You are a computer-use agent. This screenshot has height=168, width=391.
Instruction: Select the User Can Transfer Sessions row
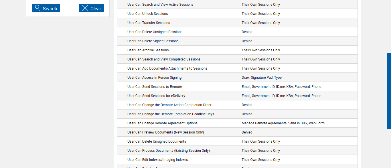point(149,23)
